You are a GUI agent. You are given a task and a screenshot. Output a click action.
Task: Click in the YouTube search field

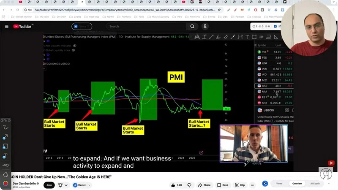146,26
